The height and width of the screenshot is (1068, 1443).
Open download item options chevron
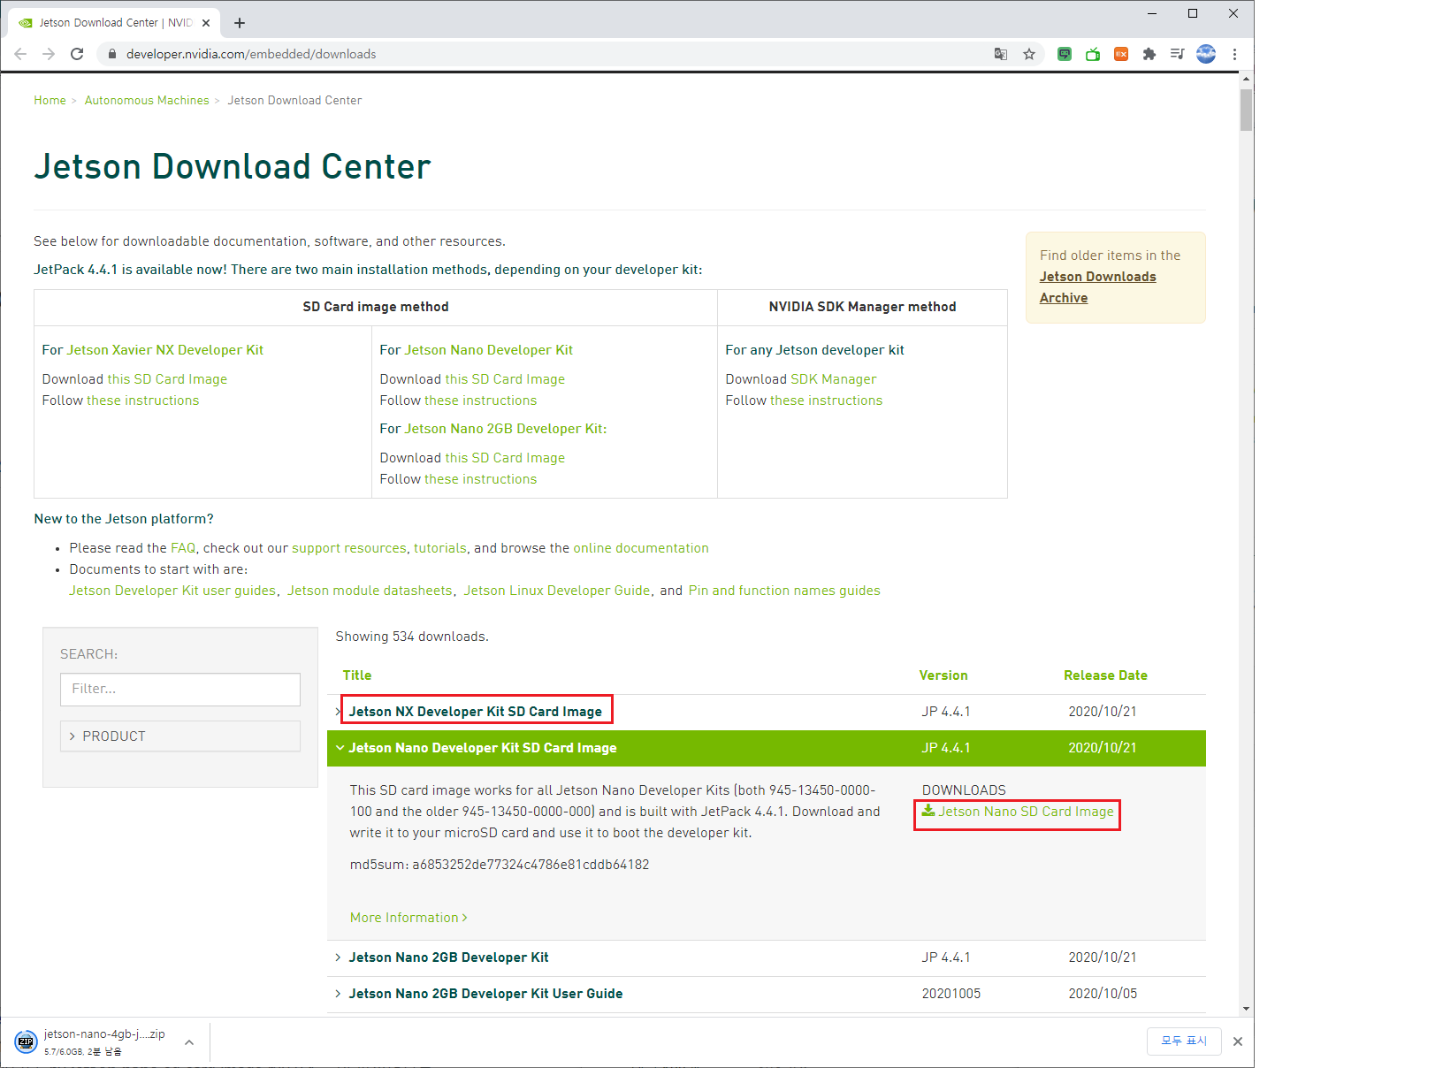189,1042
